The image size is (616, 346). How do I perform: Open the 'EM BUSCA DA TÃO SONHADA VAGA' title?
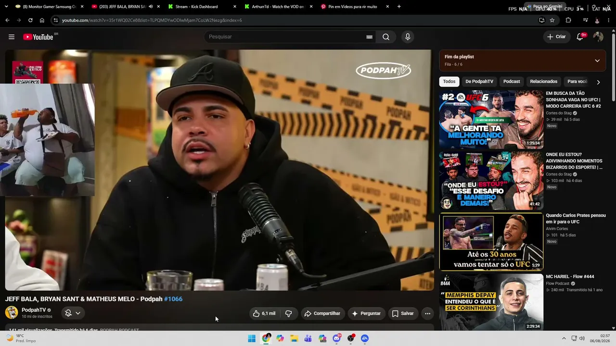coord(573,99)
